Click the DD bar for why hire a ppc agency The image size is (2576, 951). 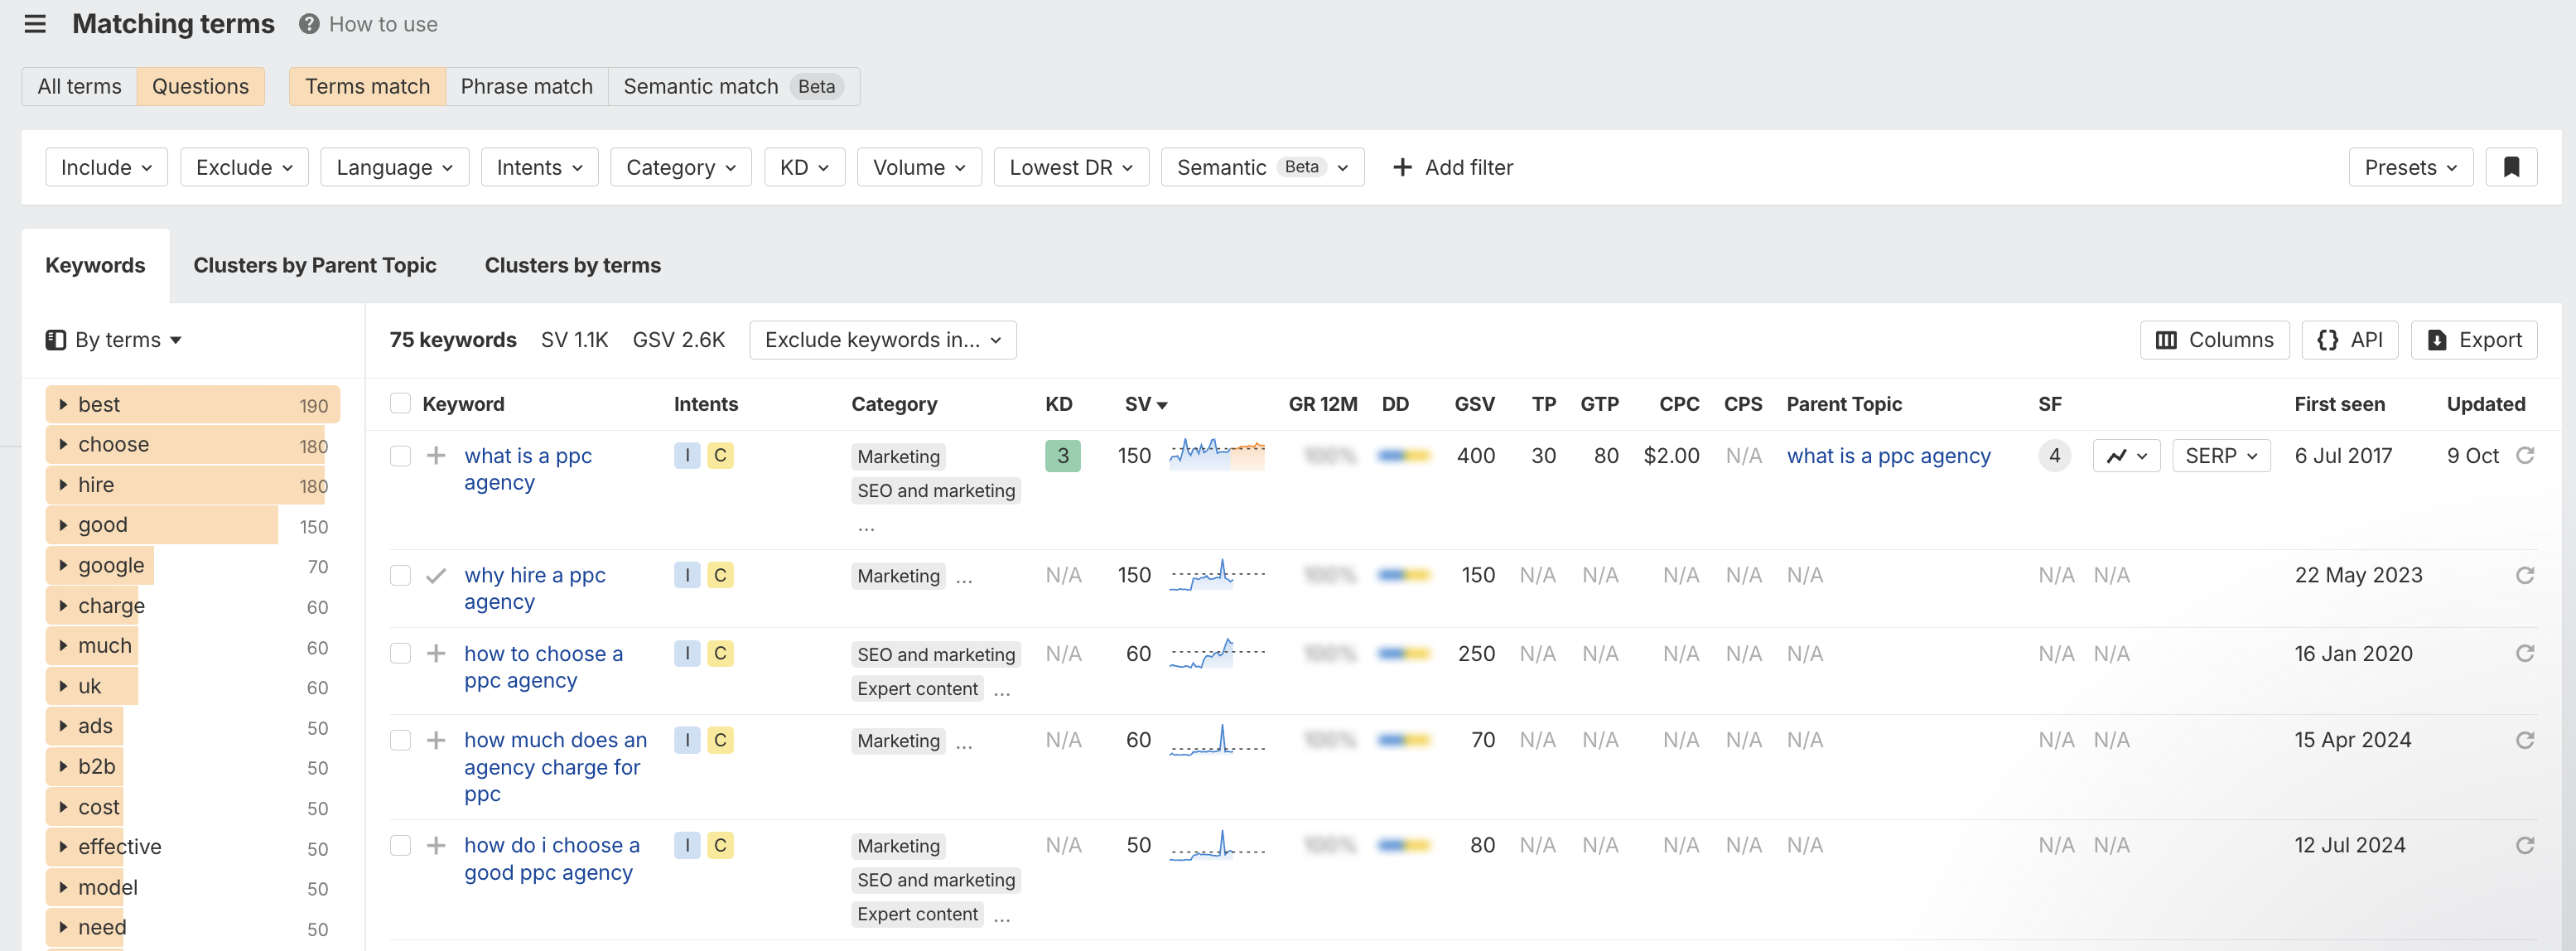click(1404, 575)
